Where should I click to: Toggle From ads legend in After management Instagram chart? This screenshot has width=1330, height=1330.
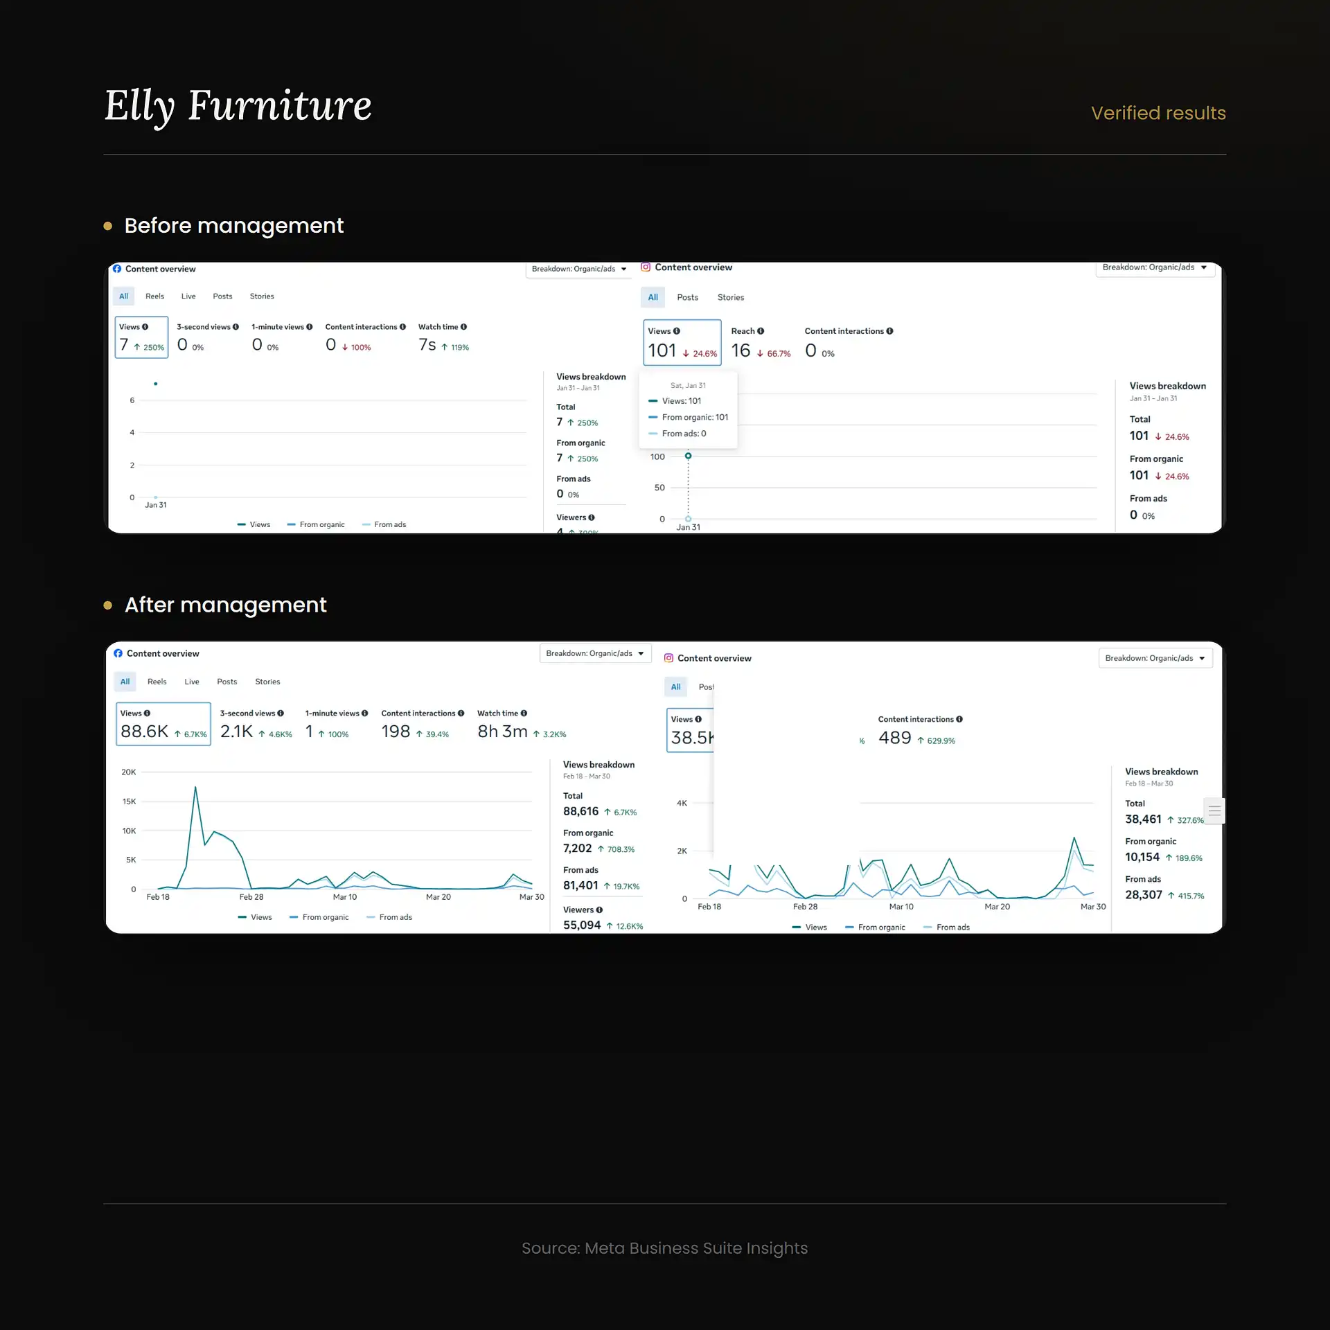tap(946, 927)
